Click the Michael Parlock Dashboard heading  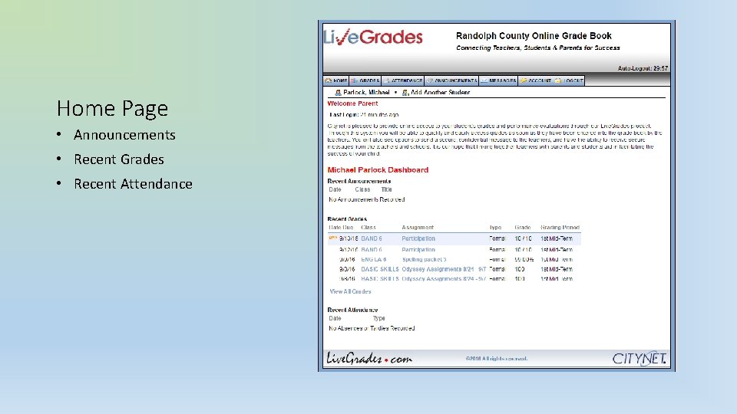pos(378,170)
